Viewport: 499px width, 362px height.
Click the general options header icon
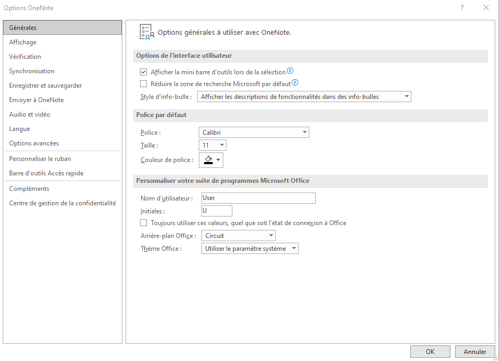(x=147, y=32)
